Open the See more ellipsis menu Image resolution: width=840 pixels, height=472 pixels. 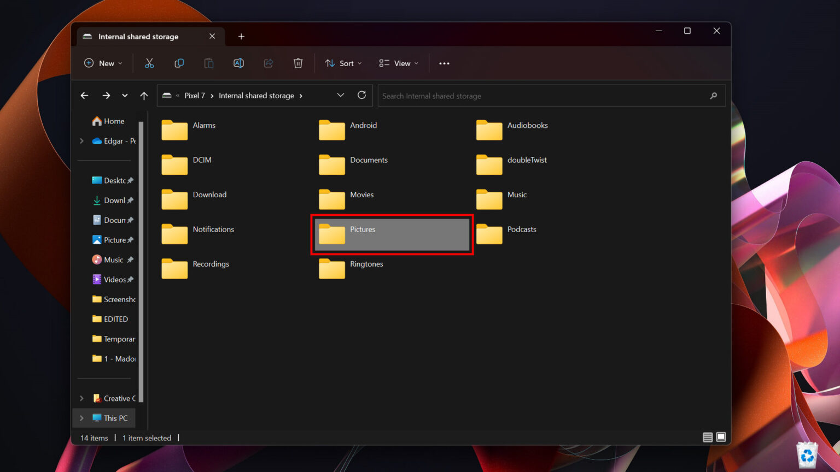444,63
